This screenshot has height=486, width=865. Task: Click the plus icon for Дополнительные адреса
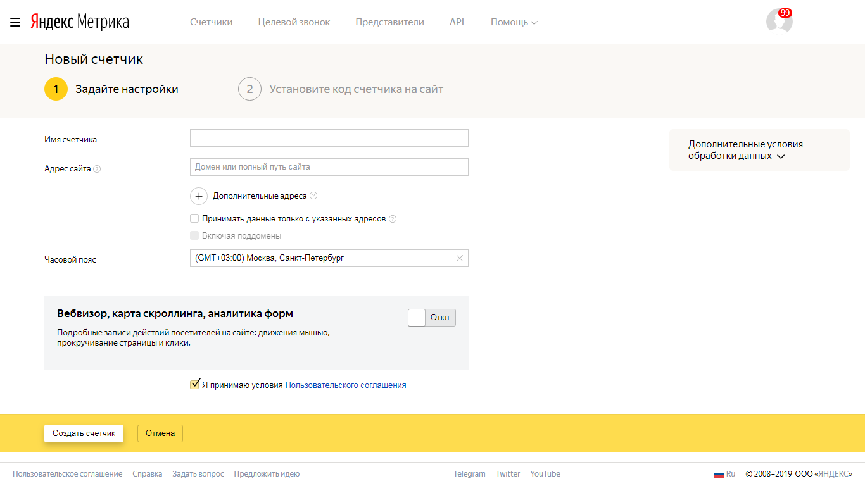pyautogui.click(x=199, y=196)
